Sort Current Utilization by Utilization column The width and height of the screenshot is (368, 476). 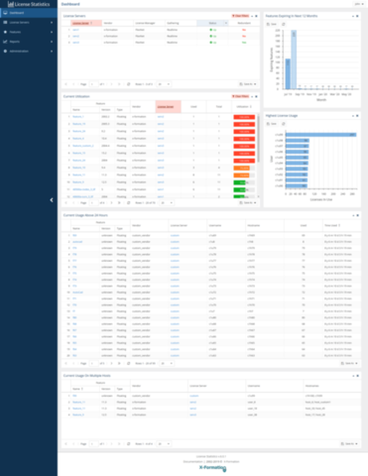(x=244, y=107)
